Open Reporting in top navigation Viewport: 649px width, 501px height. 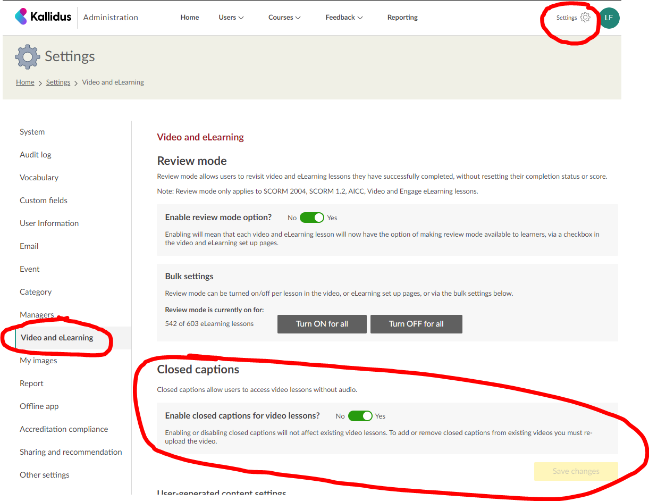(x=402, y=18)
